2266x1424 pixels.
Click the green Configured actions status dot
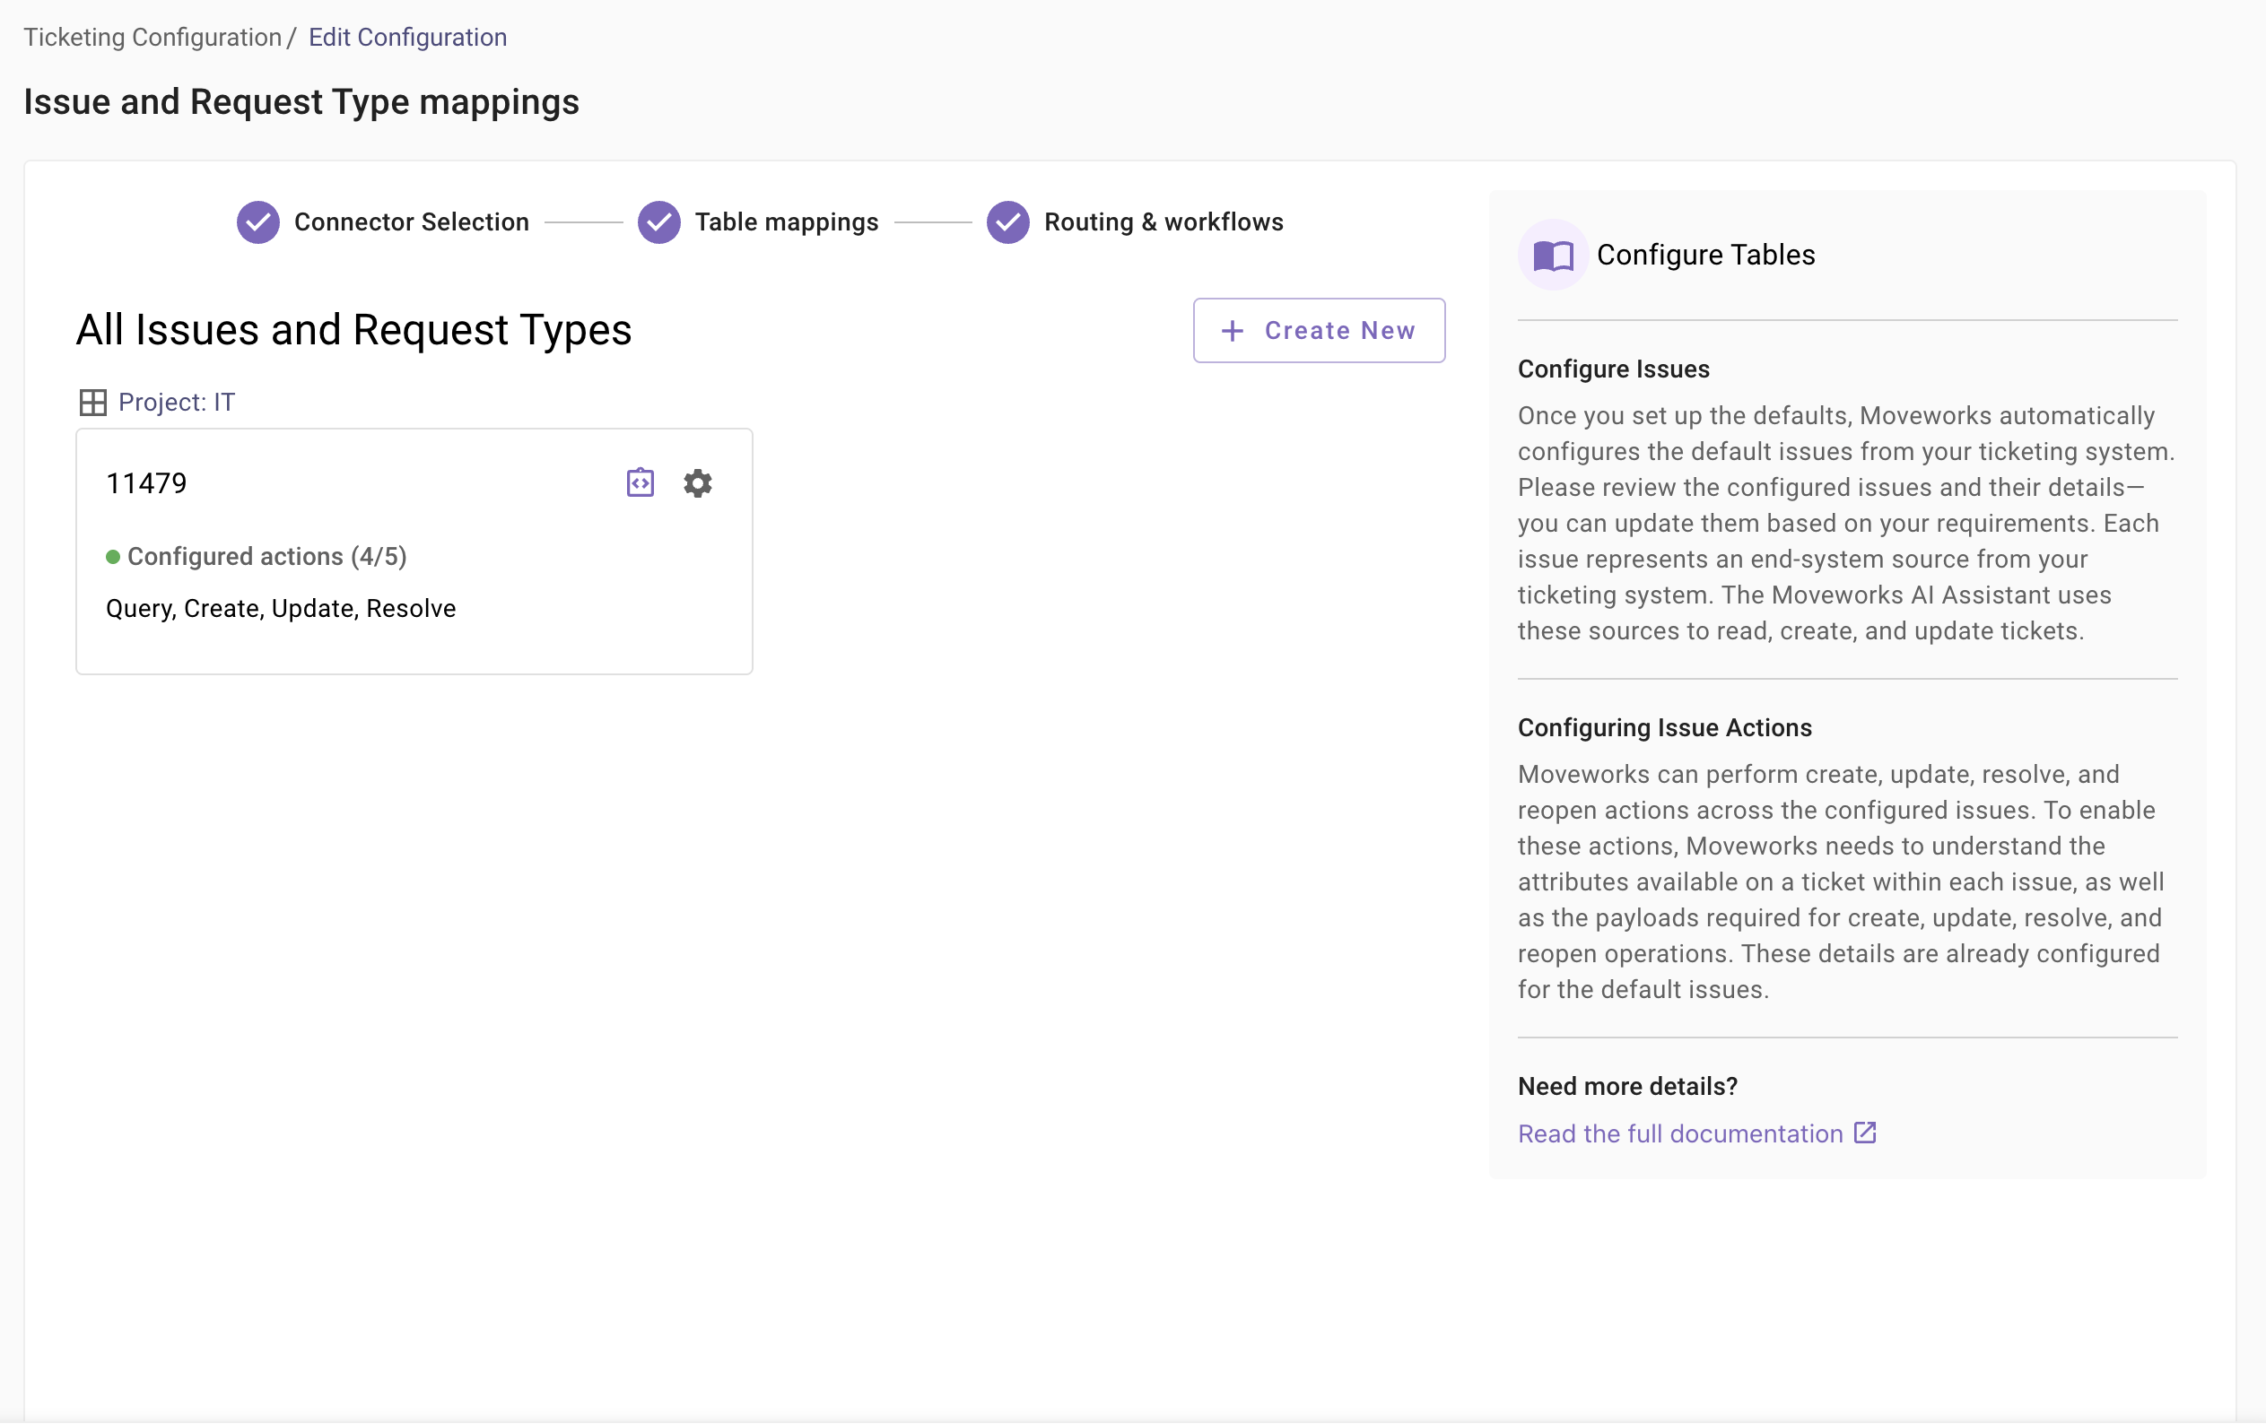tap(113, 557)
